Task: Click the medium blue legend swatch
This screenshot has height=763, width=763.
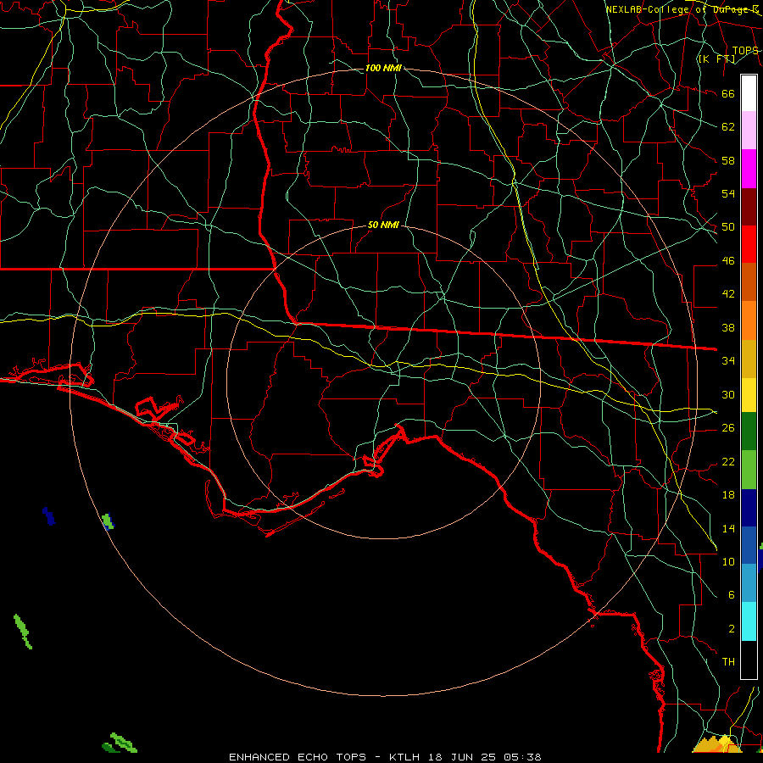Action: point(749,545)
